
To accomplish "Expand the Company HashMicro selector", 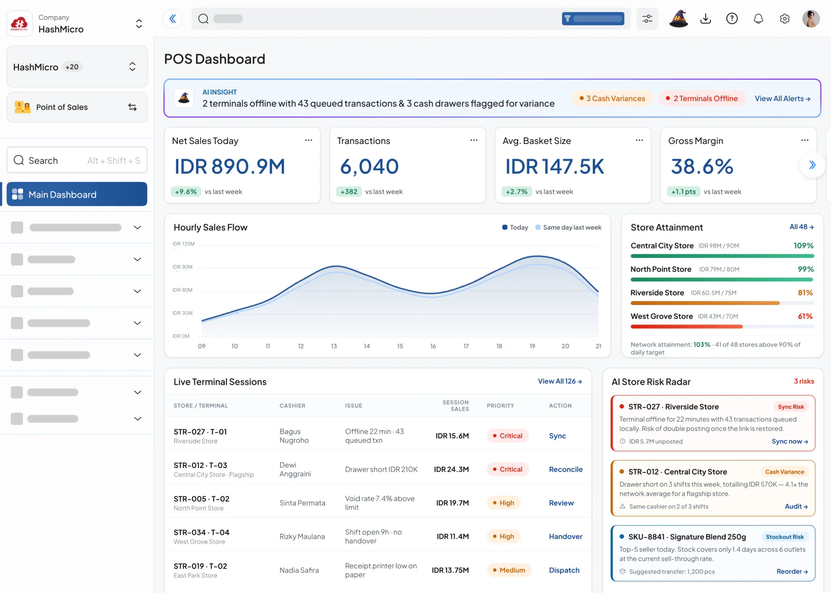I will tap(139, 24).
